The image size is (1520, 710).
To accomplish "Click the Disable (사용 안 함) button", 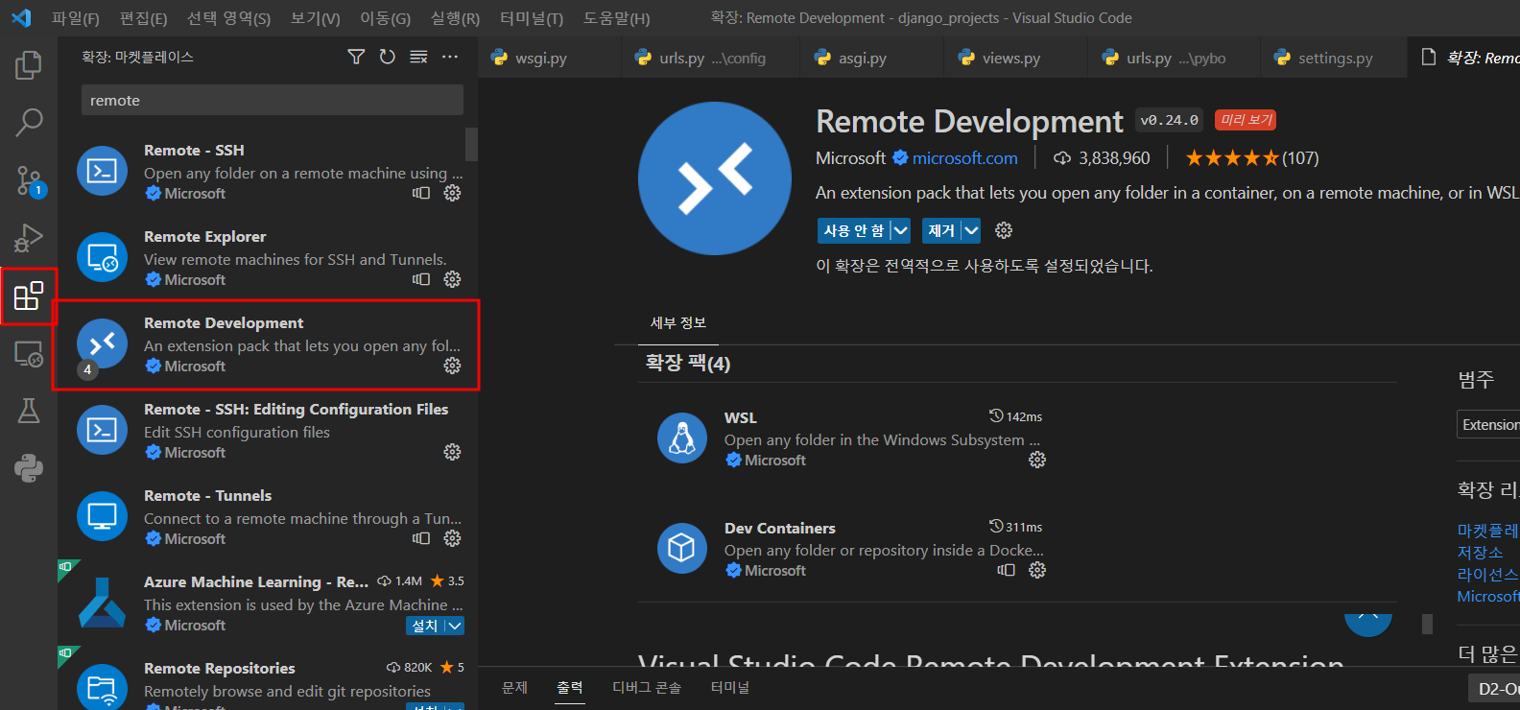I will [854, 230].
